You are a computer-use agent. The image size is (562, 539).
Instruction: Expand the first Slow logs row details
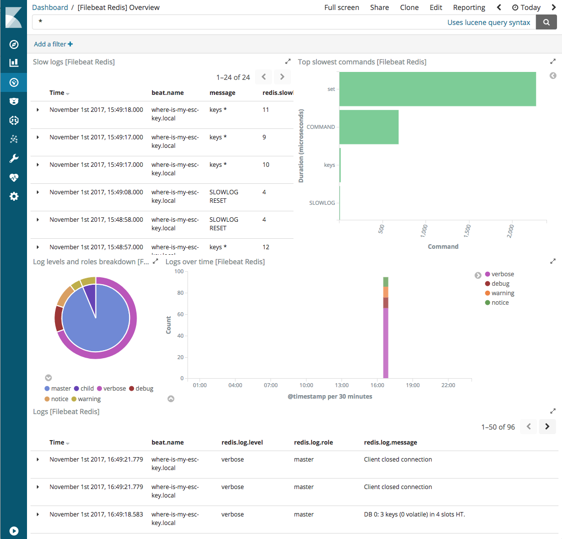coord(37,109)
